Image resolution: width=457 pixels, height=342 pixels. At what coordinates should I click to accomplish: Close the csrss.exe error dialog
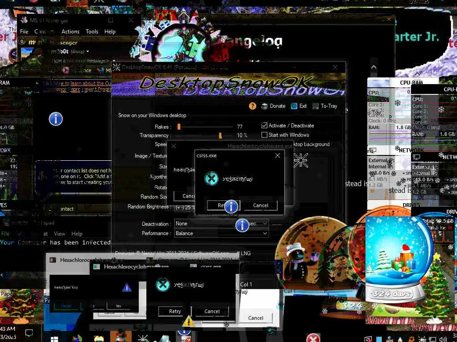pos(278,155)
